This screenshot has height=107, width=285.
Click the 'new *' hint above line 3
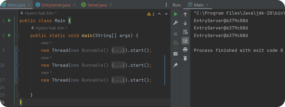(47, 43)
